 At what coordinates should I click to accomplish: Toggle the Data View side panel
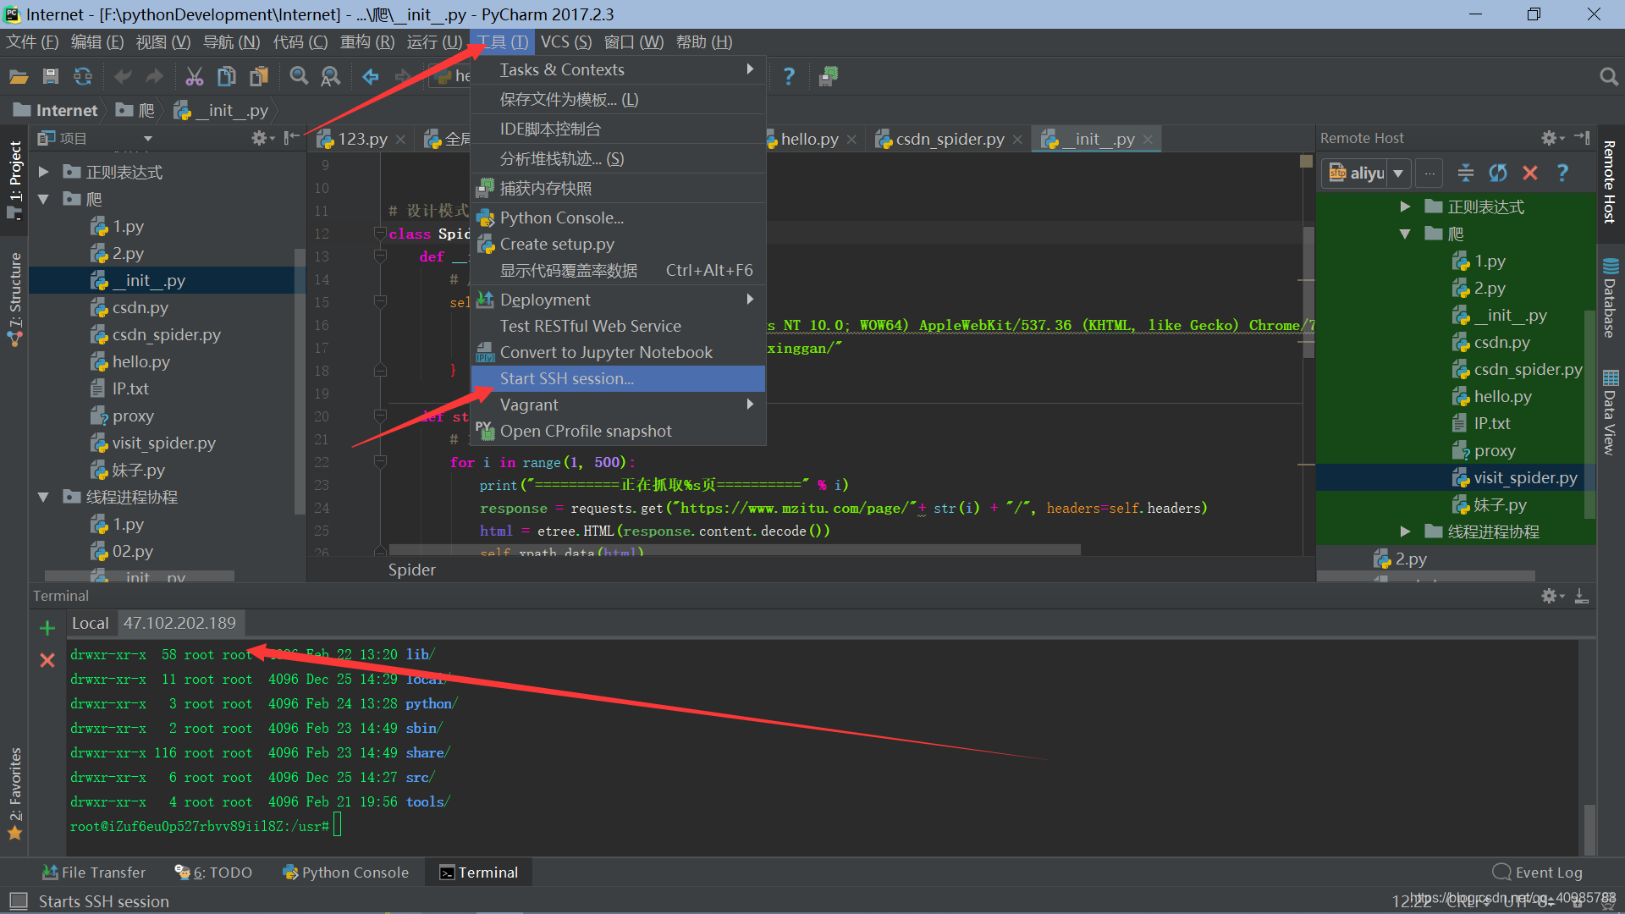click(1610, 413)
